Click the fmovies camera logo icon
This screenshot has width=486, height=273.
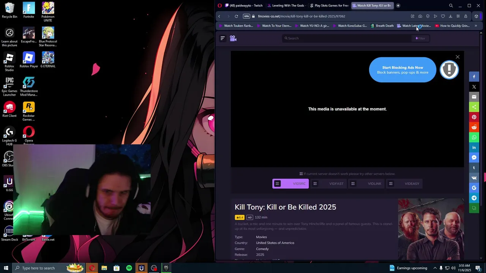(x=233, y=38)
